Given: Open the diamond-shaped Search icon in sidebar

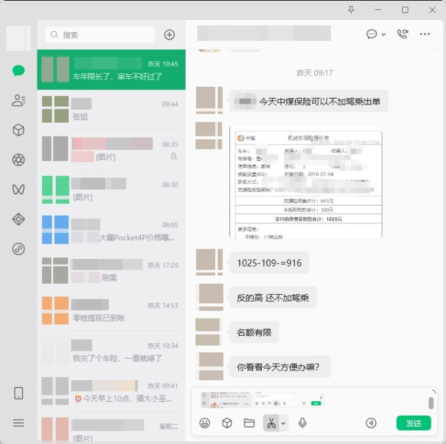Looking at the screenshot, I should (x=18, y=219).
